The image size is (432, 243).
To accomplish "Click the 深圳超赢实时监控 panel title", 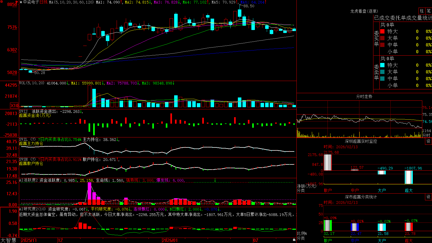I will pos(361,141).
